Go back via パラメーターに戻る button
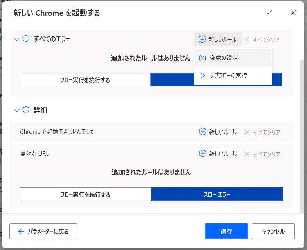Image resolution: width=307 pixels, height=250 pixels. click(x=43, y=231)
